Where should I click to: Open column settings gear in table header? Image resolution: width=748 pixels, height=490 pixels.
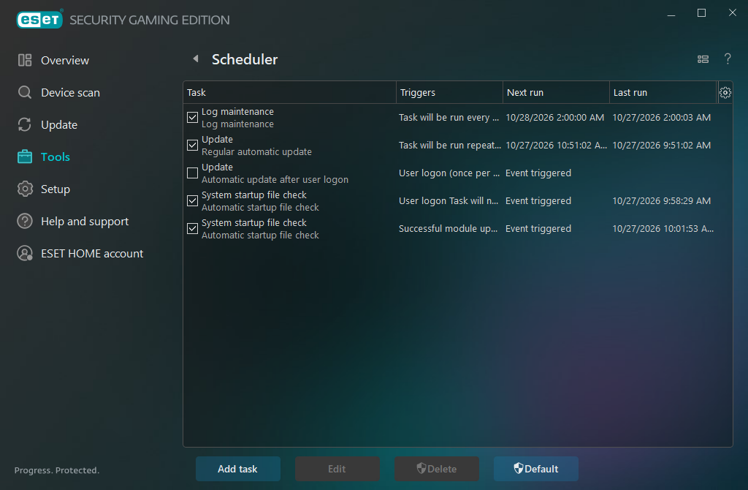pyautogui.click(x=725, y=93)
